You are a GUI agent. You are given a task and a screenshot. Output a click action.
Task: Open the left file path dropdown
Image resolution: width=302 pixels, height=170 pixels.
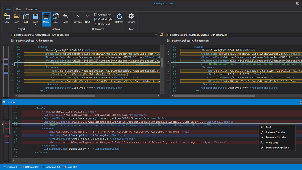(155, 35)
